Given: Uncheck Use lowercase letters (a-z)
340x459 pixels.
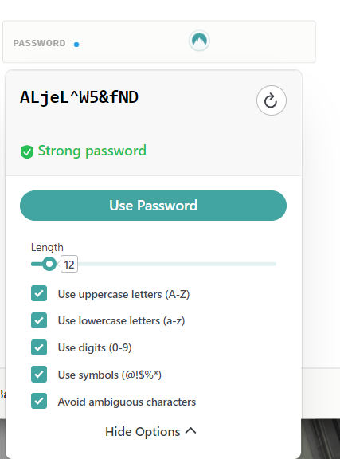Looking at the screenshot, I should click(39, 320).
